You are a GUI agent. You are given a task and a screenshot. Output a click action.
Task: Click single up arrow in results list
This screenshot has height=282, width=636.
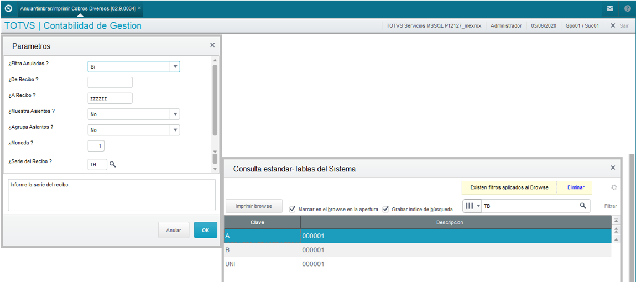click(x=616, y=240)
